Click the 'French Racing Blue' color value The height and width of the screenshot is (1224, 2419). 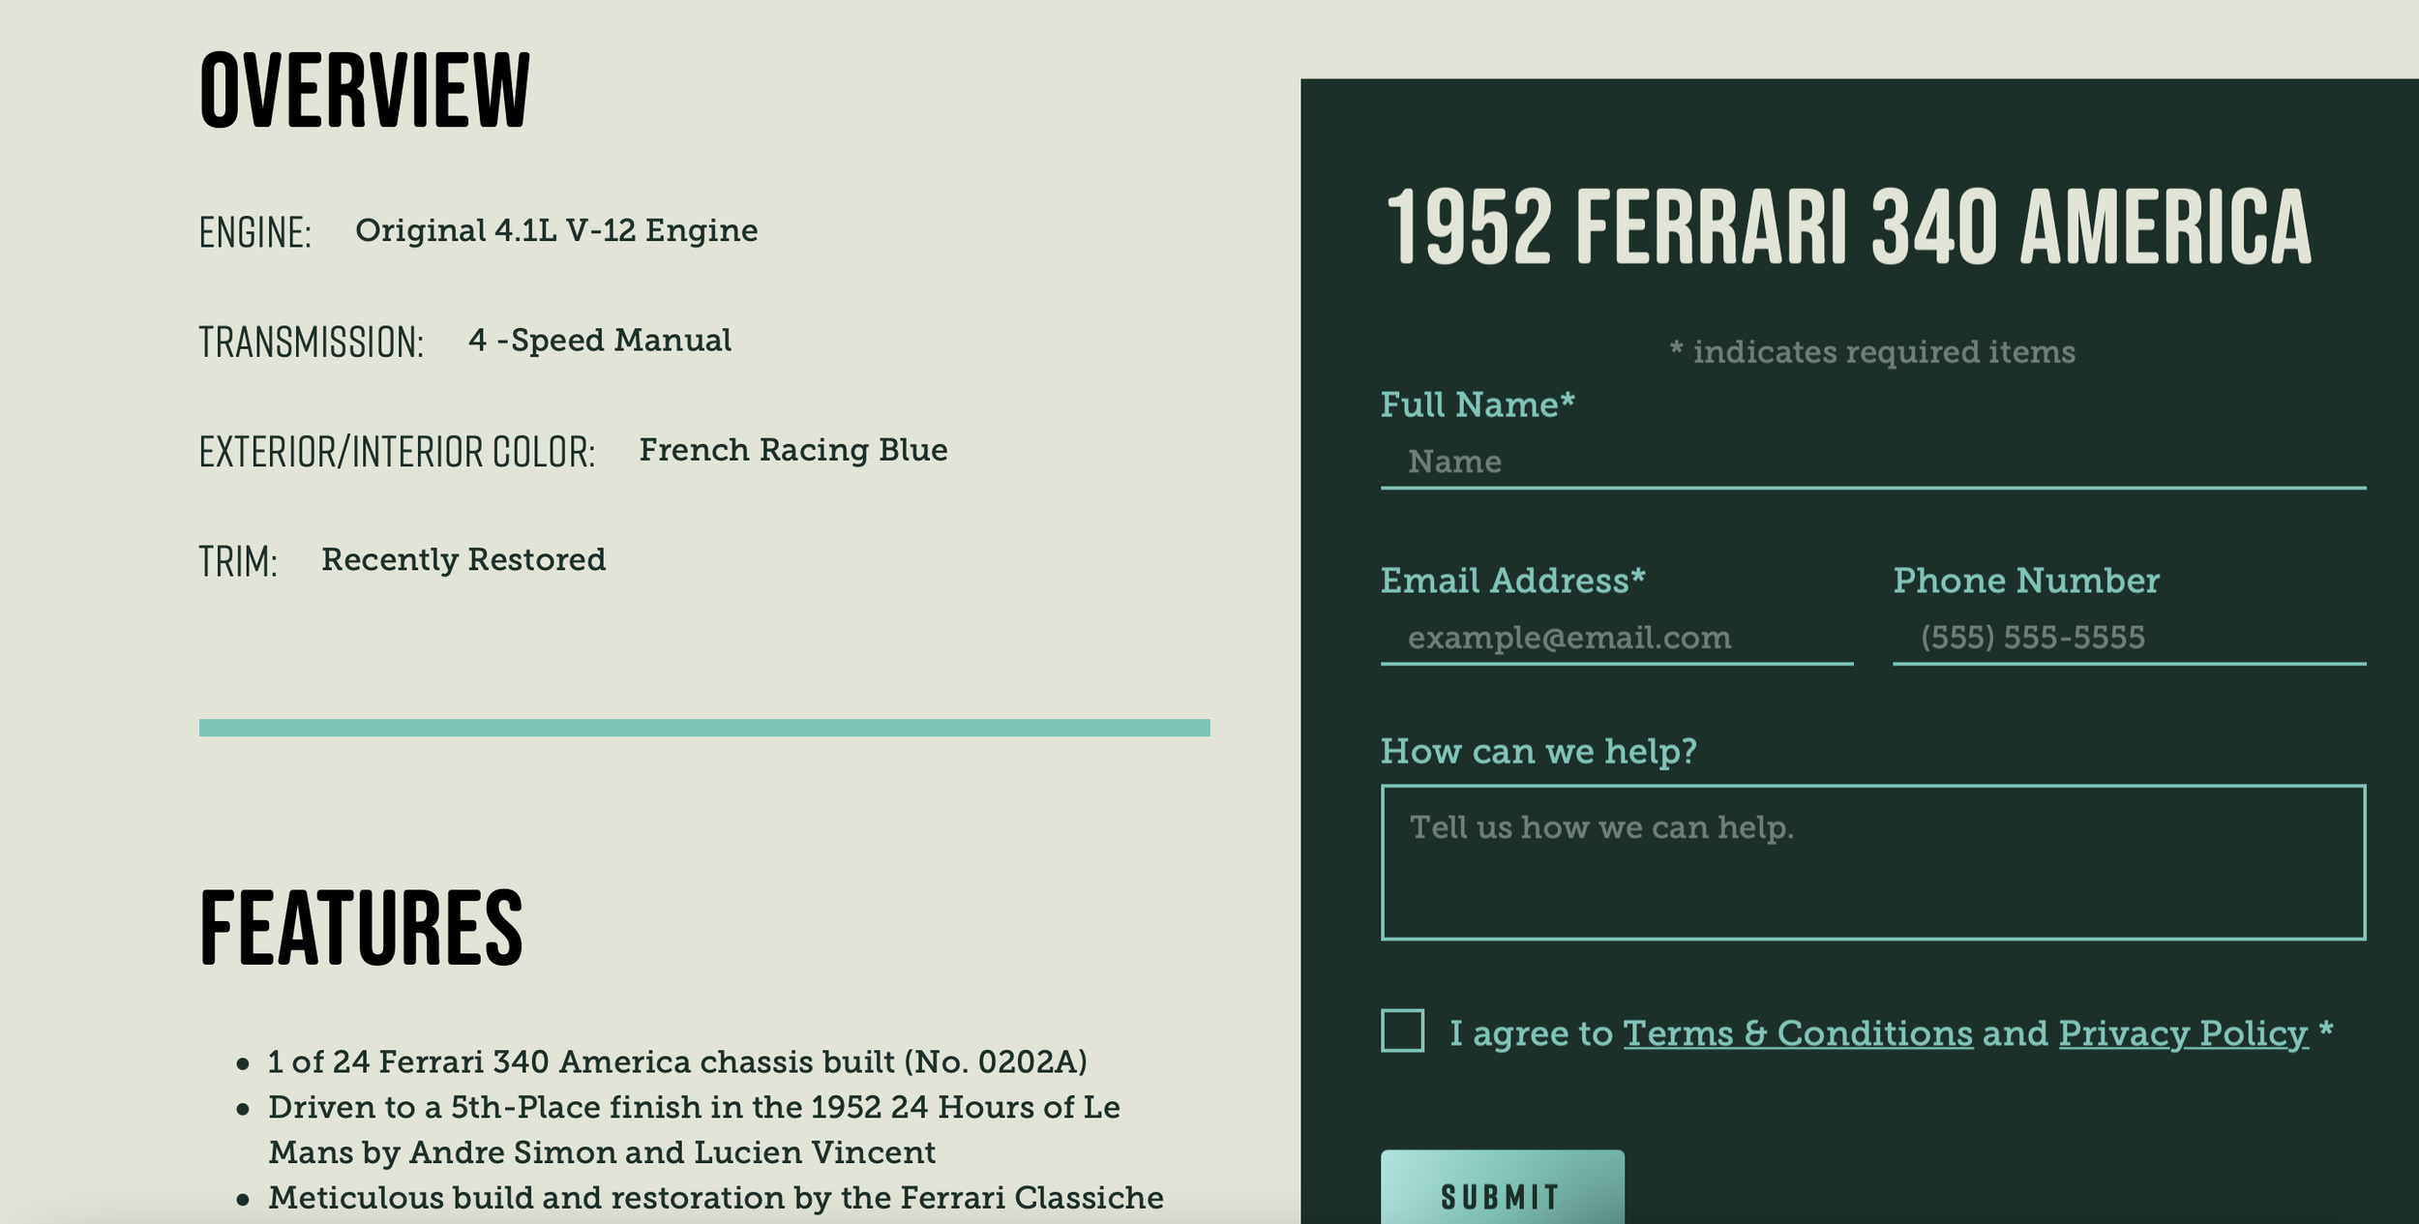793,450
